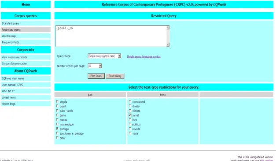Check the correspond checkbox
Viewport: 276px width, 161px height.
pyautogui.click(x=130, y=101)
